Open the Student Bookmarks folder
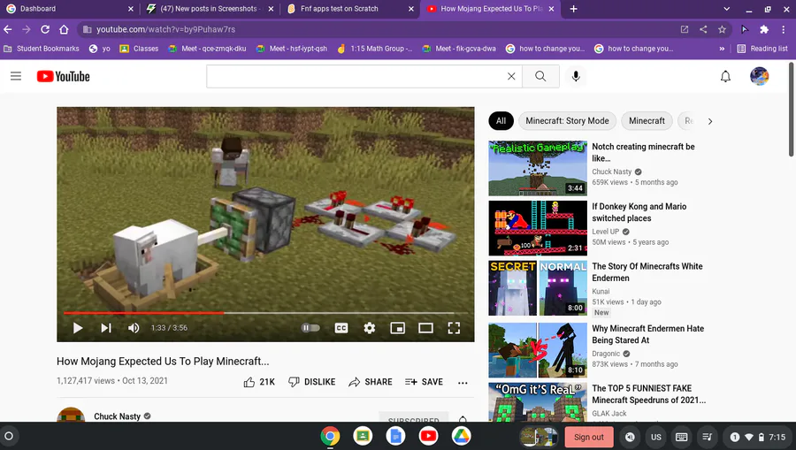 (42, 49)
